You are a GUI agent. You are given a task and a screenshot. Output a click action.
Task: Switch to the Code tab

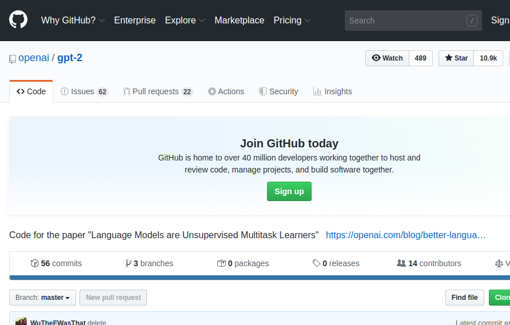tap(31, 91)
